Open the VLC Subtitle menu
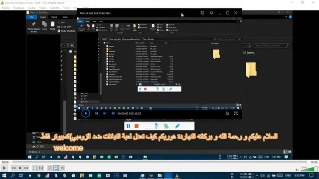Viewport: 319px width, 179px height. pyautogui.click(x=54, y=8)
